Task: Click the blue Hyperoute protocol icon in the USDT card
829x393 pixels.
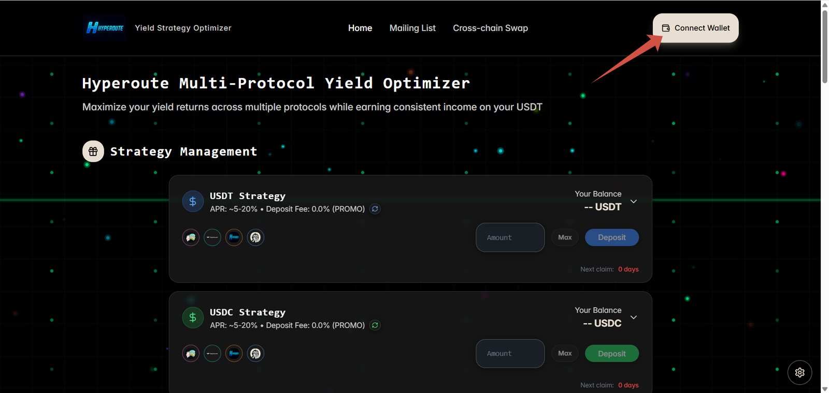Action: 234,237
